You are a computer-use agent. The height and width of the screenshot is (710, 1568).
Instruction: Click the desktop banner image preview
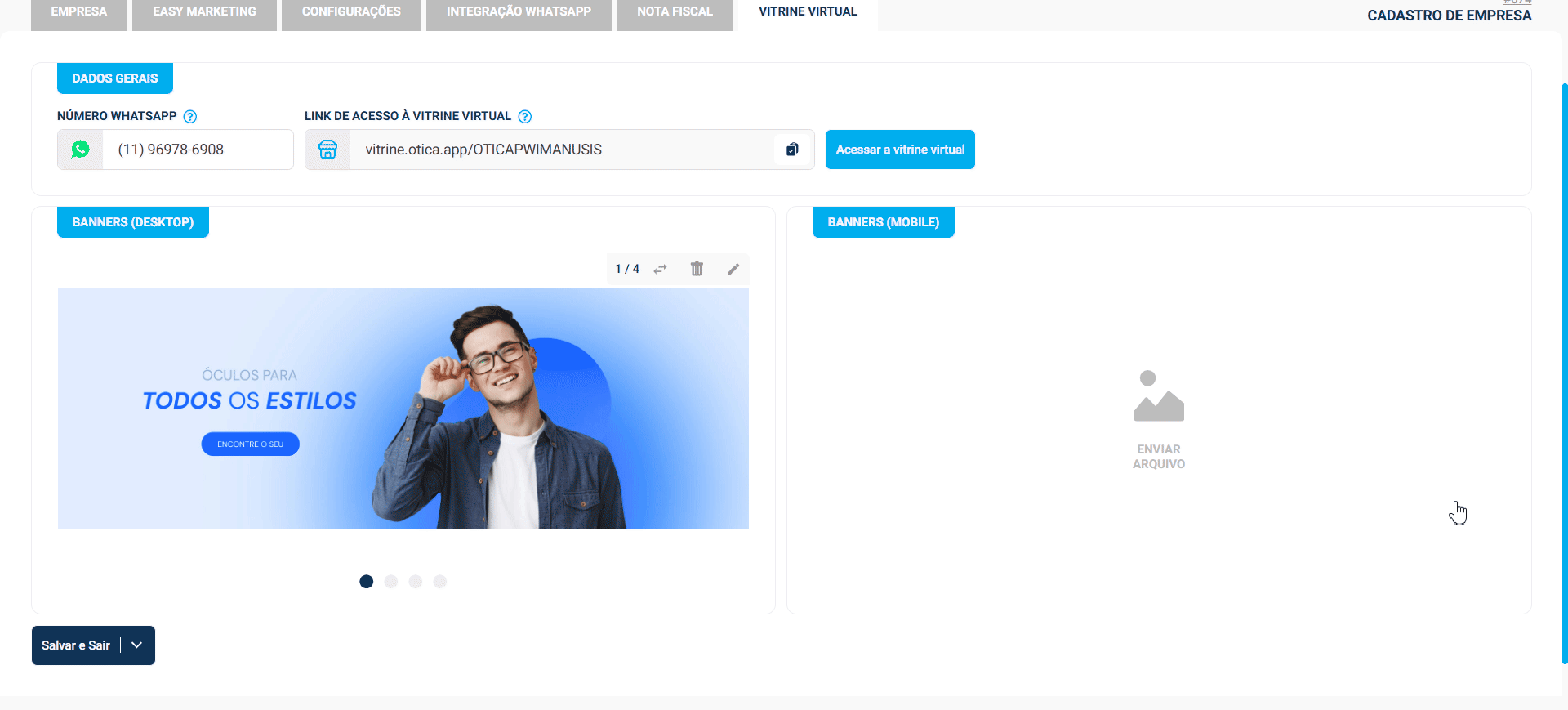[x=403, y=409]
